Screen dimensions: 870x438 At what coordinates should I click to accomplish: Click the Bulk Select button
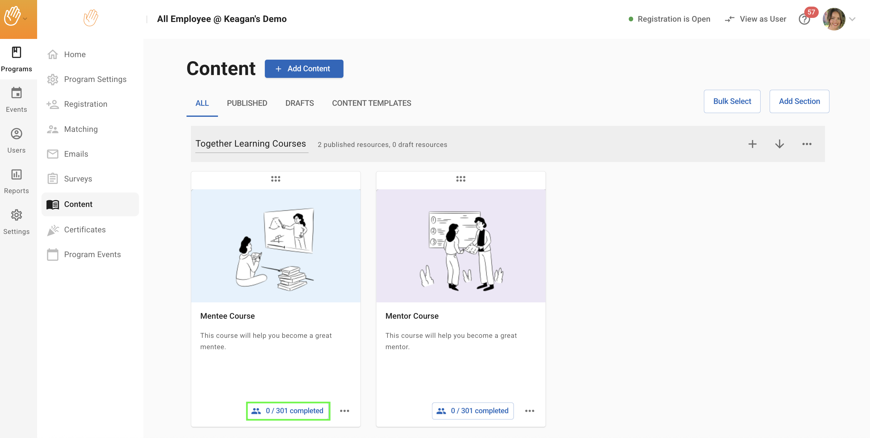732,101
